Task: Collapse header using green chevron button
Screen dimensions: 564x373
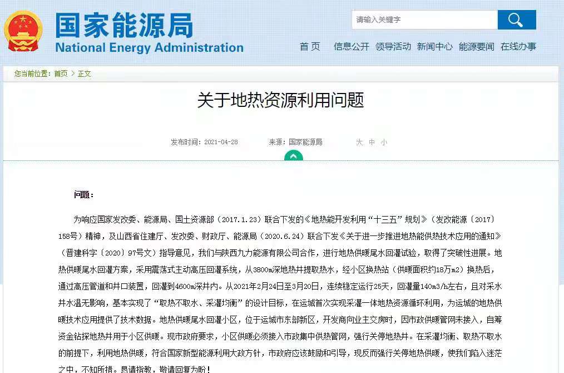Action: tap(293, 156)
